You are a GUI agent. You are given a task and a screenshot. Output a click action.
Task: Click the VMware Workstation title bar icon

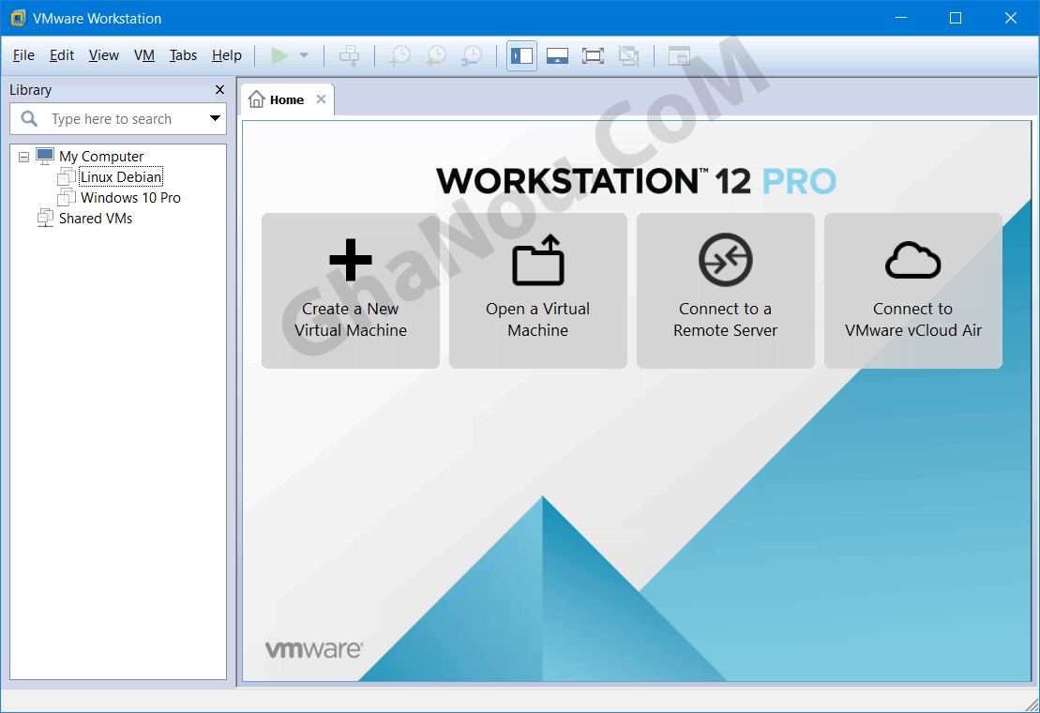coord(18,18)
